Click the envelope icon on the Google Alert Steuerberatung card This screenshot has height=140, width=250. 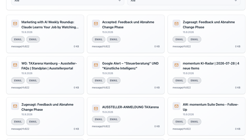pos(96,65)
